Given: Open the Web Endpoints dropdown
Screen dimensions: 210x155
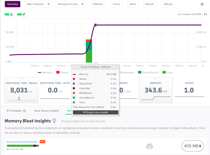Looking at the screenshot, I should click(38, 4).
